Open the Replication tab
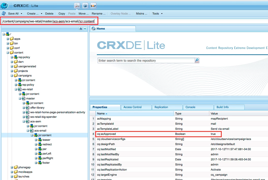Viewport: 268px width, 180px height. click(167, 107)
